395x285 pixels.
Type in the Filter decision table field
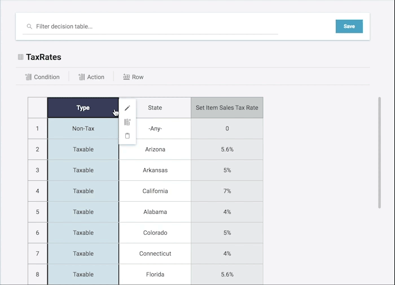pos(152,26)
